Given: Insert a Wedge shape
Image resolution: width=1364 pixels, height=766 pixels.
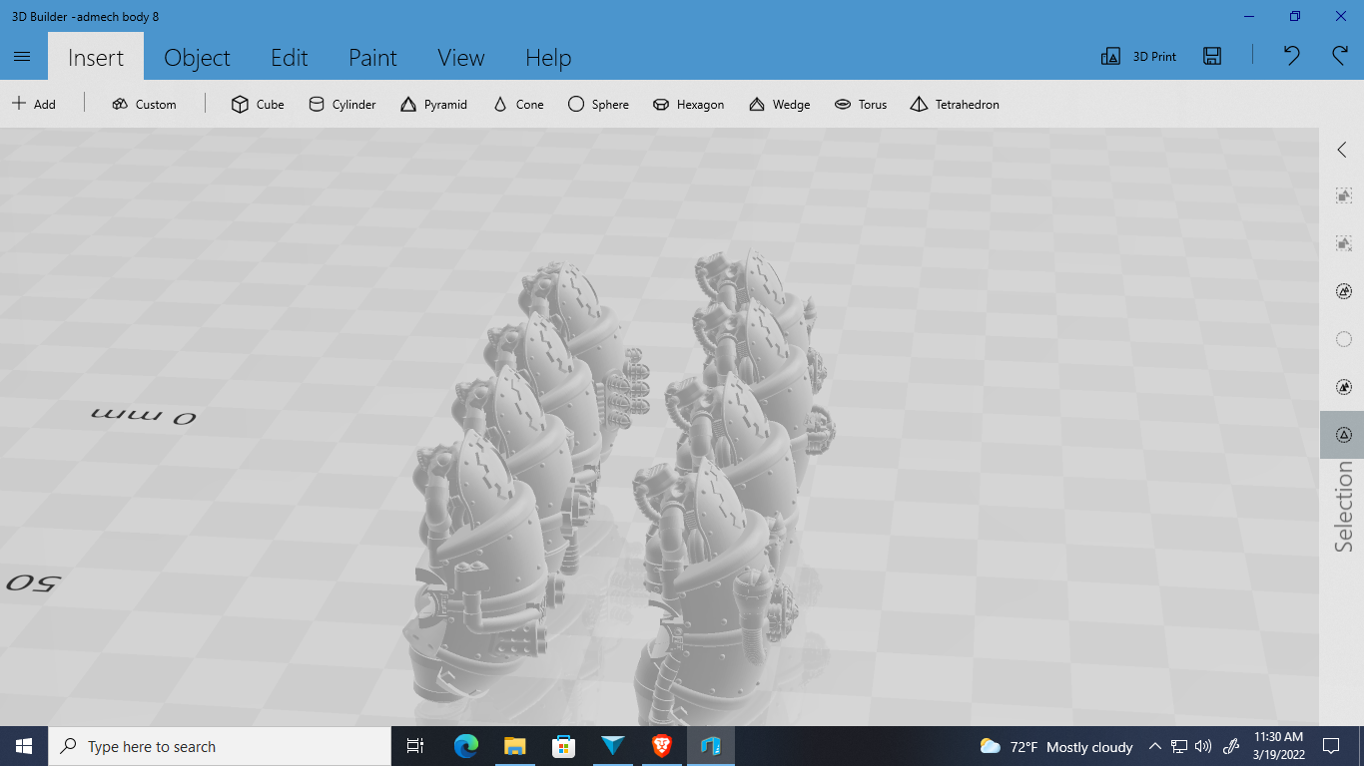Looking at the screenshot, I should pos(779,104).
